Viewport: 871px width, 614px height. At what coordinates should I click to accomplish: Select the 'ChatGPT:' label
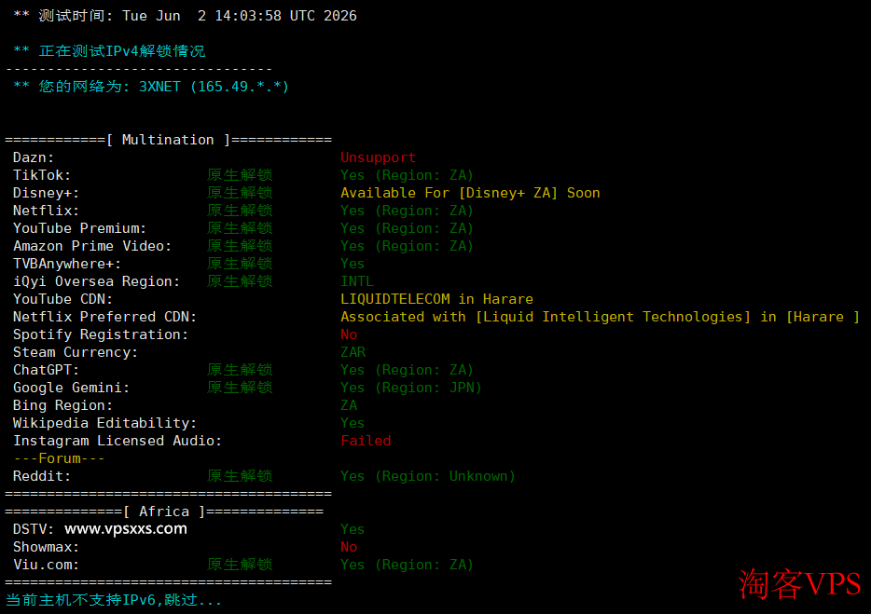(x=46, y=370)
